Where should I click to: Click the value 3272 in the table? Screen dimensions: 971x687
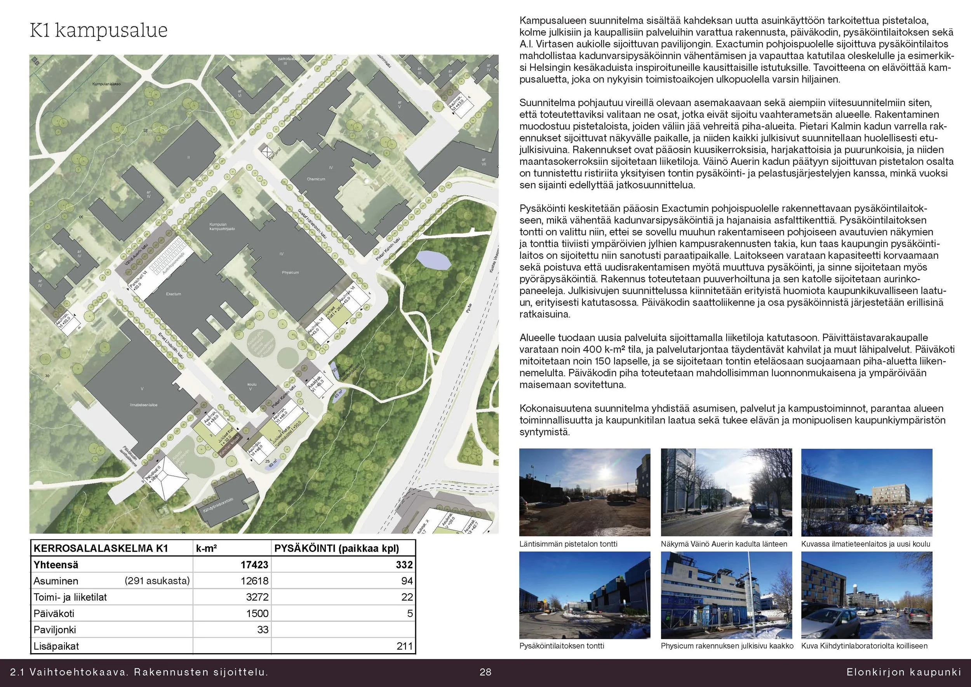click(x=257, y=597)
